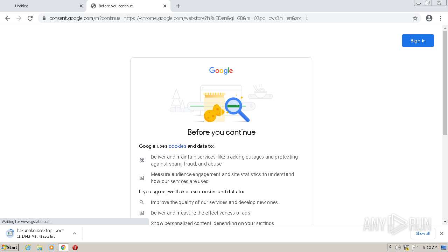The image size is (448, 252).
Task: Expand the hakuneko download options chevron
Action: pyautogui.click(x=75, y=233)
